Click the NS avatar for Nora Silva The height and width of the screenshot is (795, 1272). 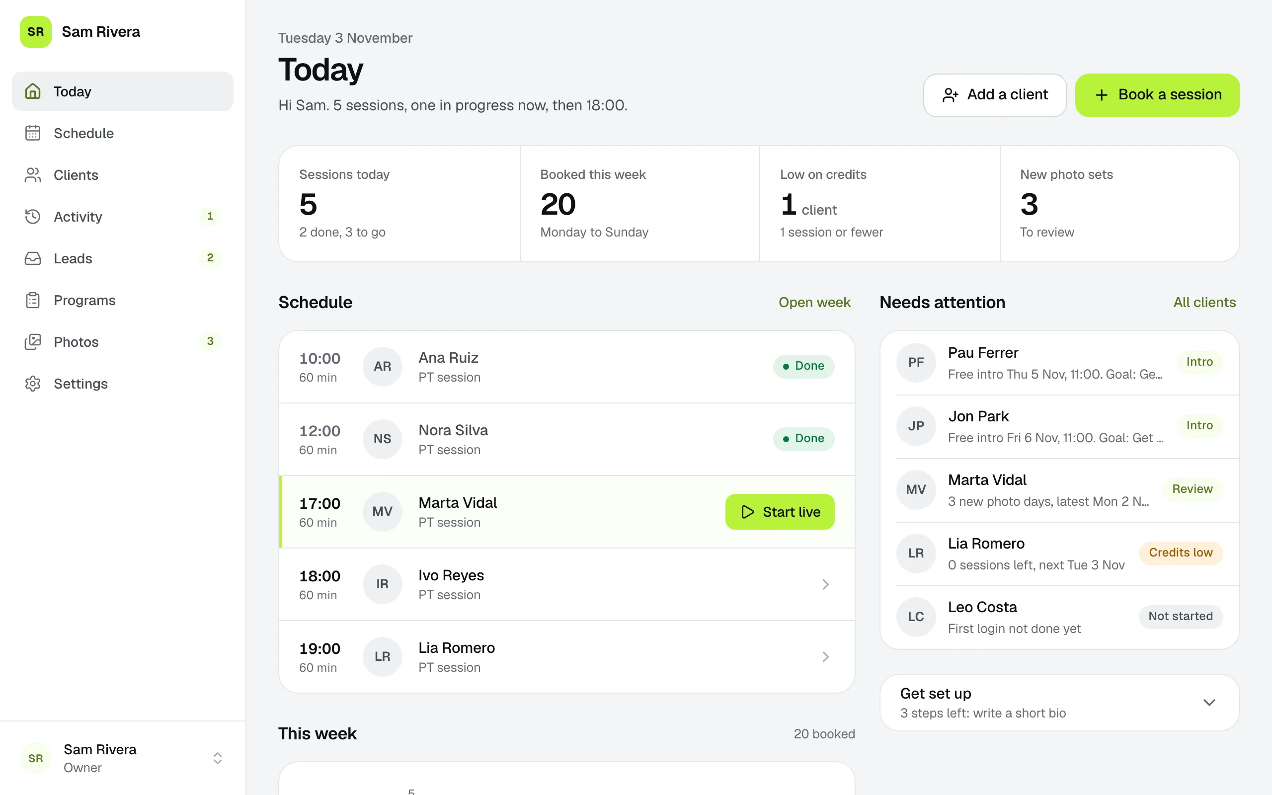click(x=382, y=439)
